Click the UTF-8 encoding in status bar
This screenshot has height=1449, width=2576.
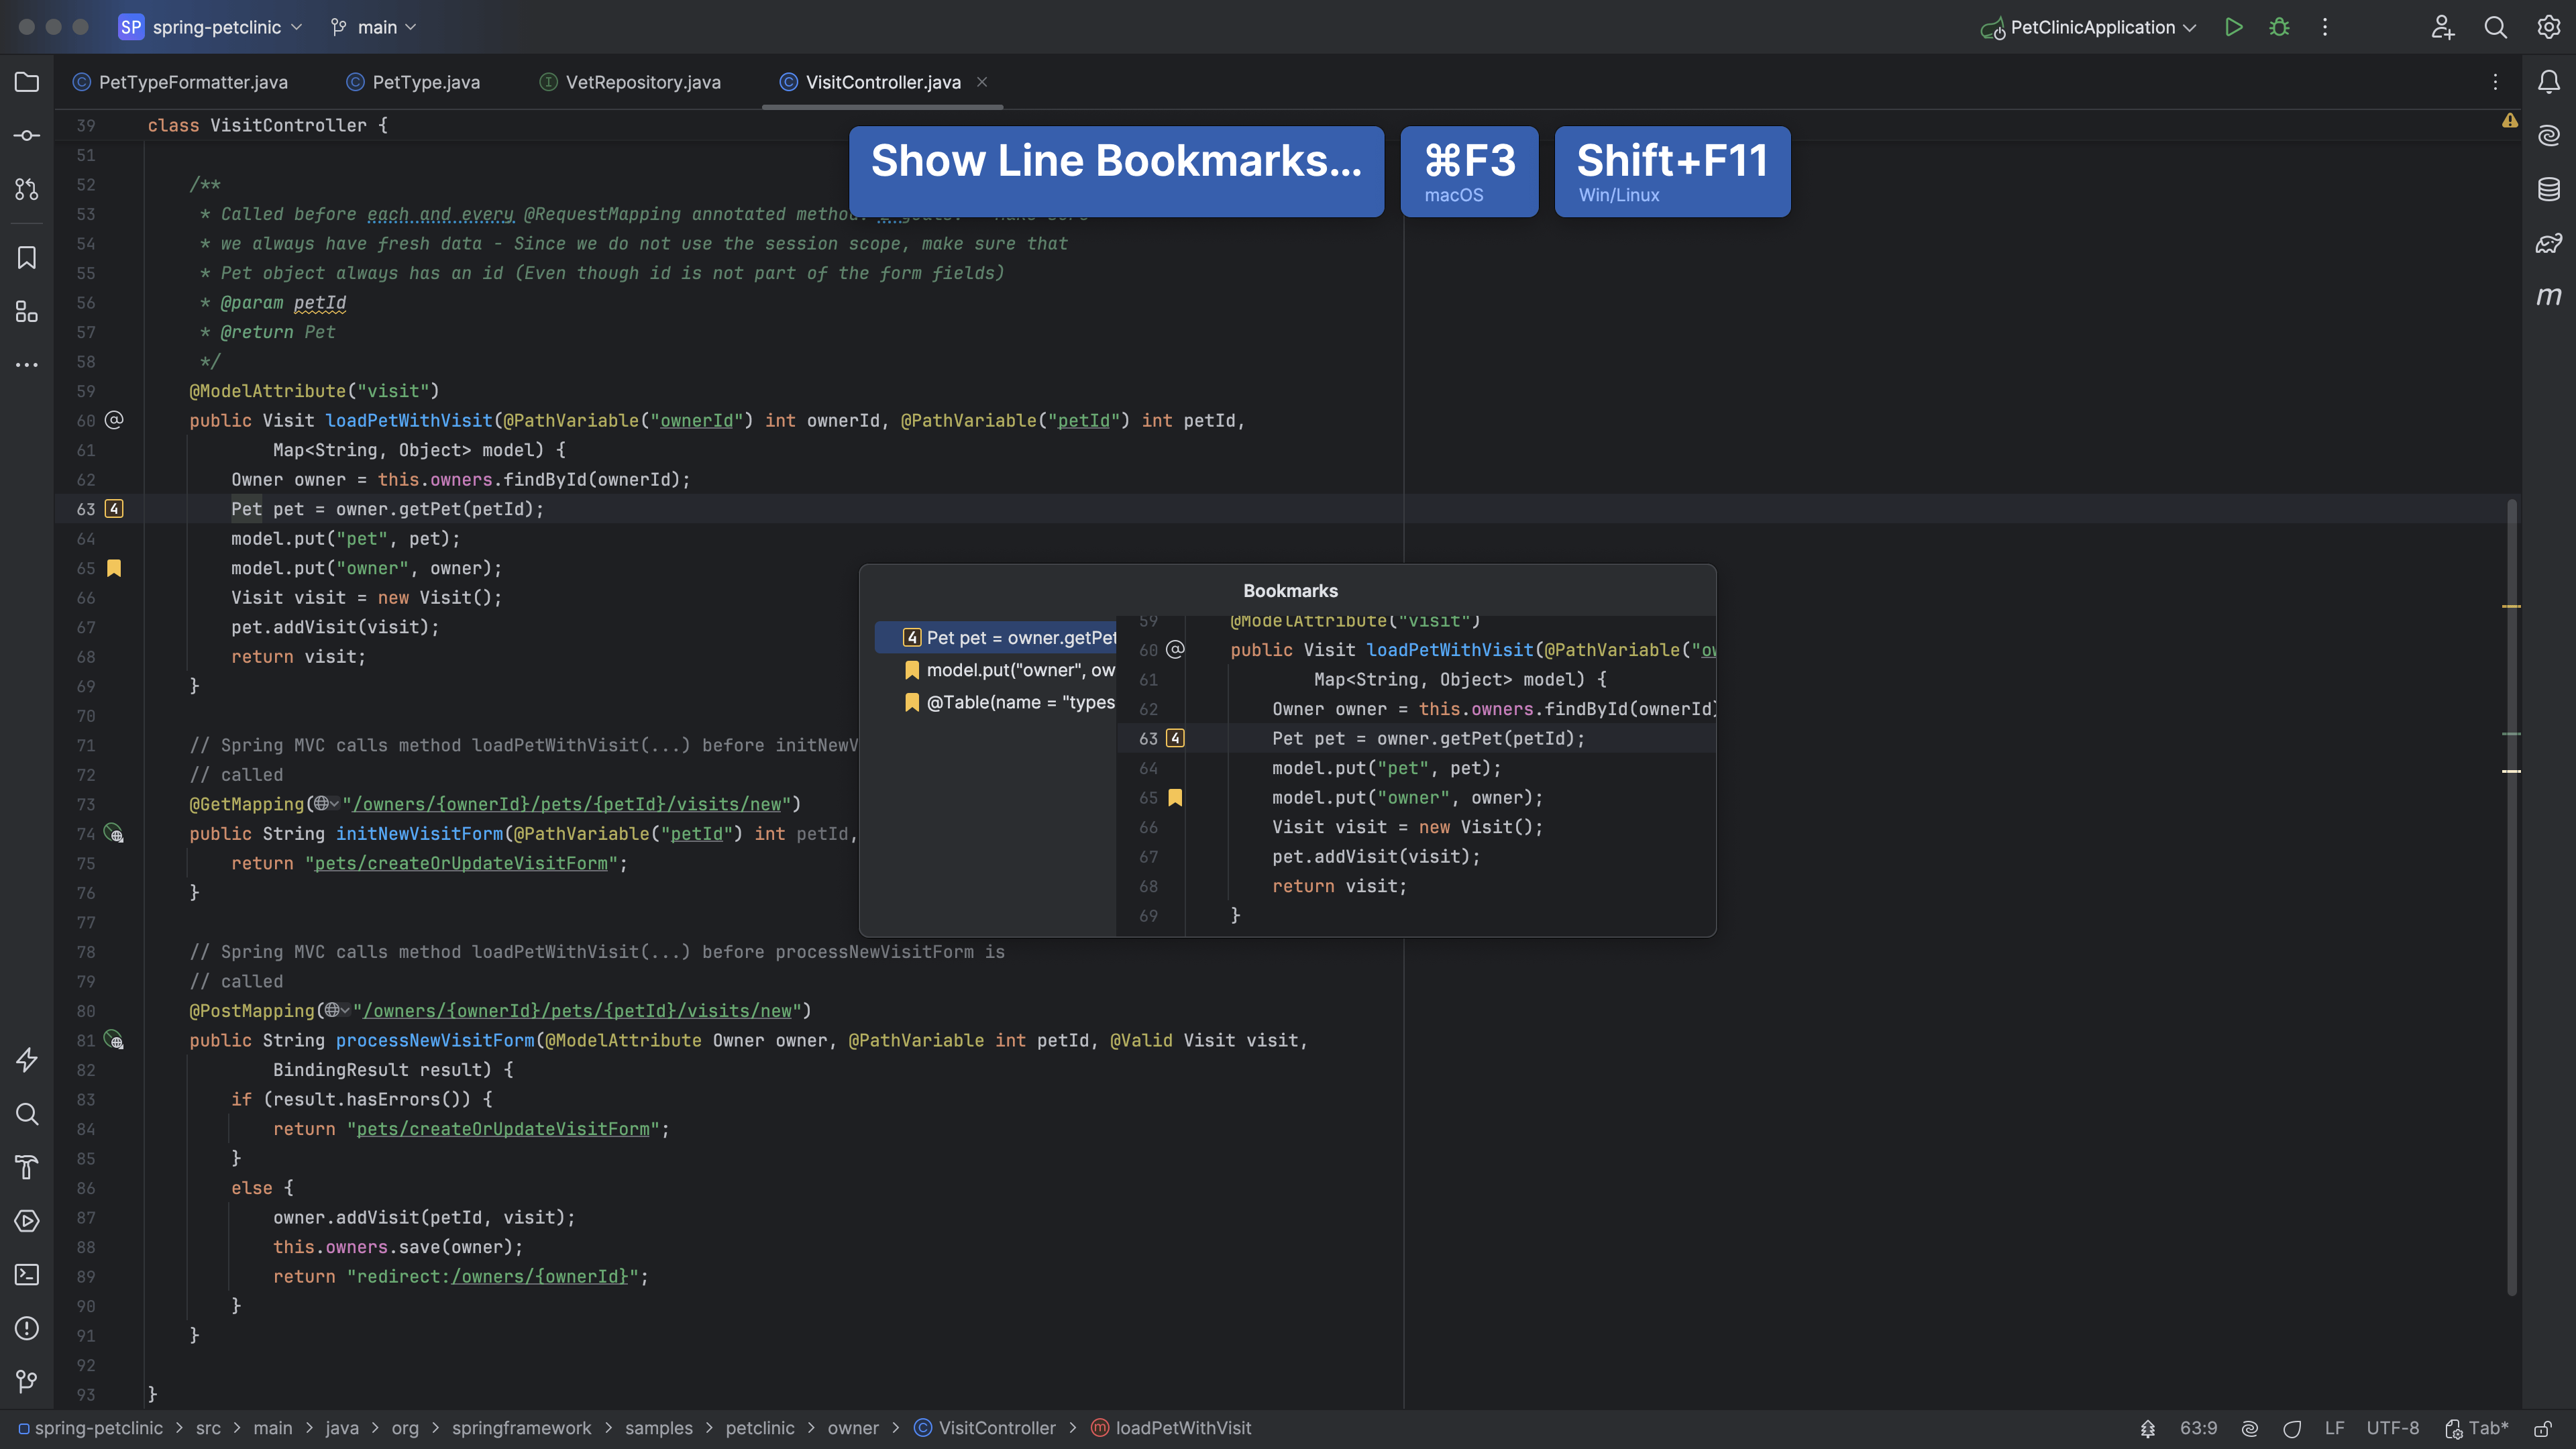(2392, 1428)
